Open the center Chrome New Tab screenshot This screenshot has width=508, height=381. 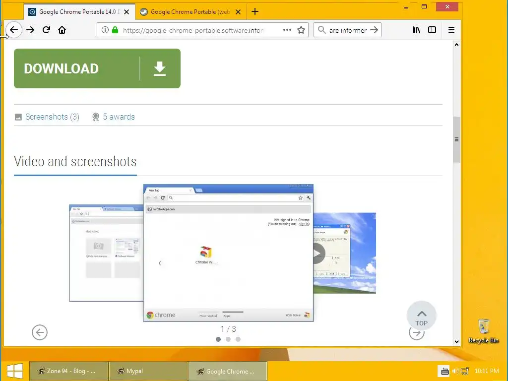point(228,253)
